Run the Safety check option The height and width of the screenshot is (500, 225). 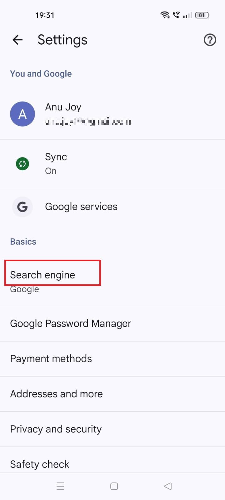pyautogui.click(x=39, y=464)
